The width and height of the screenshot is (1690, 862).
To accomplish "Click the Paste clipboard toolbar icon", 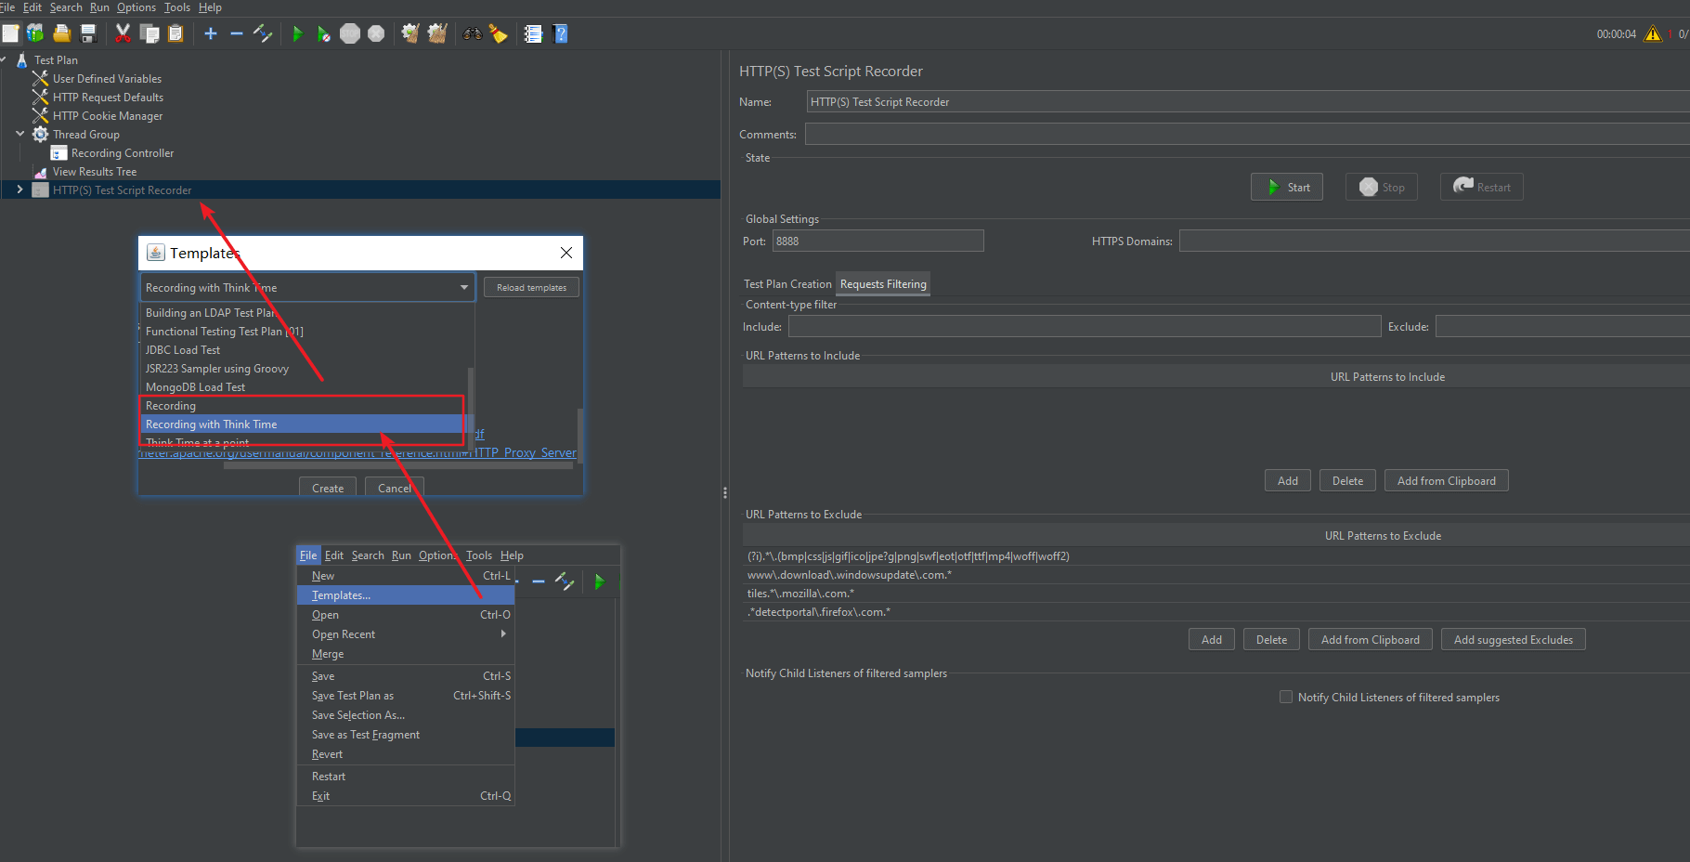I will [x=175, y=33].
